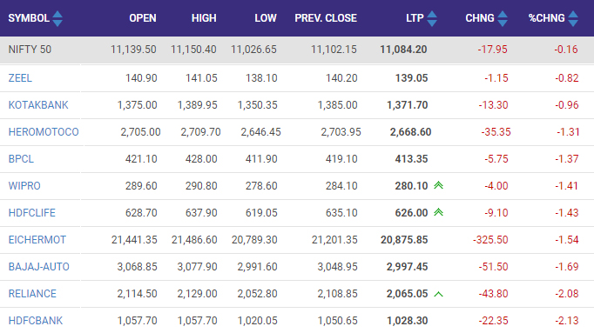Viewport: 594px width, 333px height.
Task: Open the KOTAKBANK stock link
Action: point(38,104)
